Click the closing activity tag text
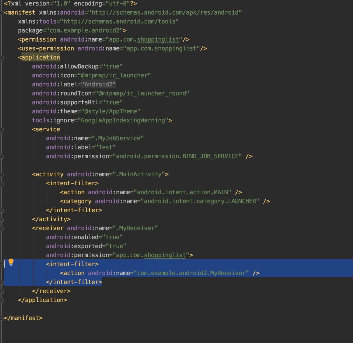This screenshot has width=353, height=343. pyautogui.click(x=51, y=219)
